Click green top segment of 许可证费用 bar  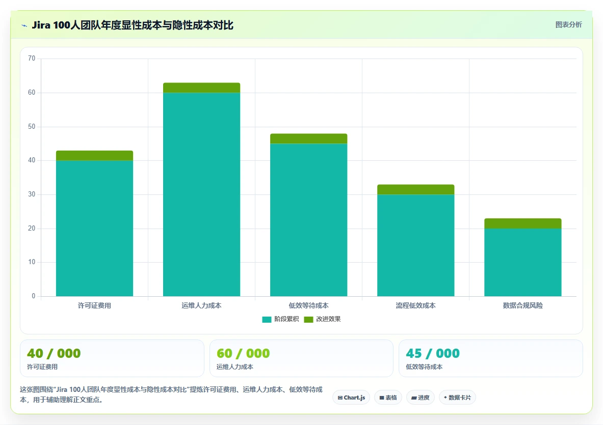tap(95, 155)
